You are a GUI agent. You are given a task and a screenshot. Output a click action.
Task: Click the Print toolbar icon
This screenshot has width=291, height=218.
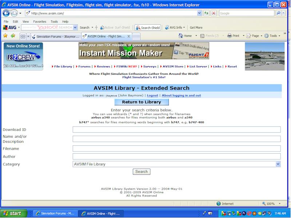pos(233,36)
